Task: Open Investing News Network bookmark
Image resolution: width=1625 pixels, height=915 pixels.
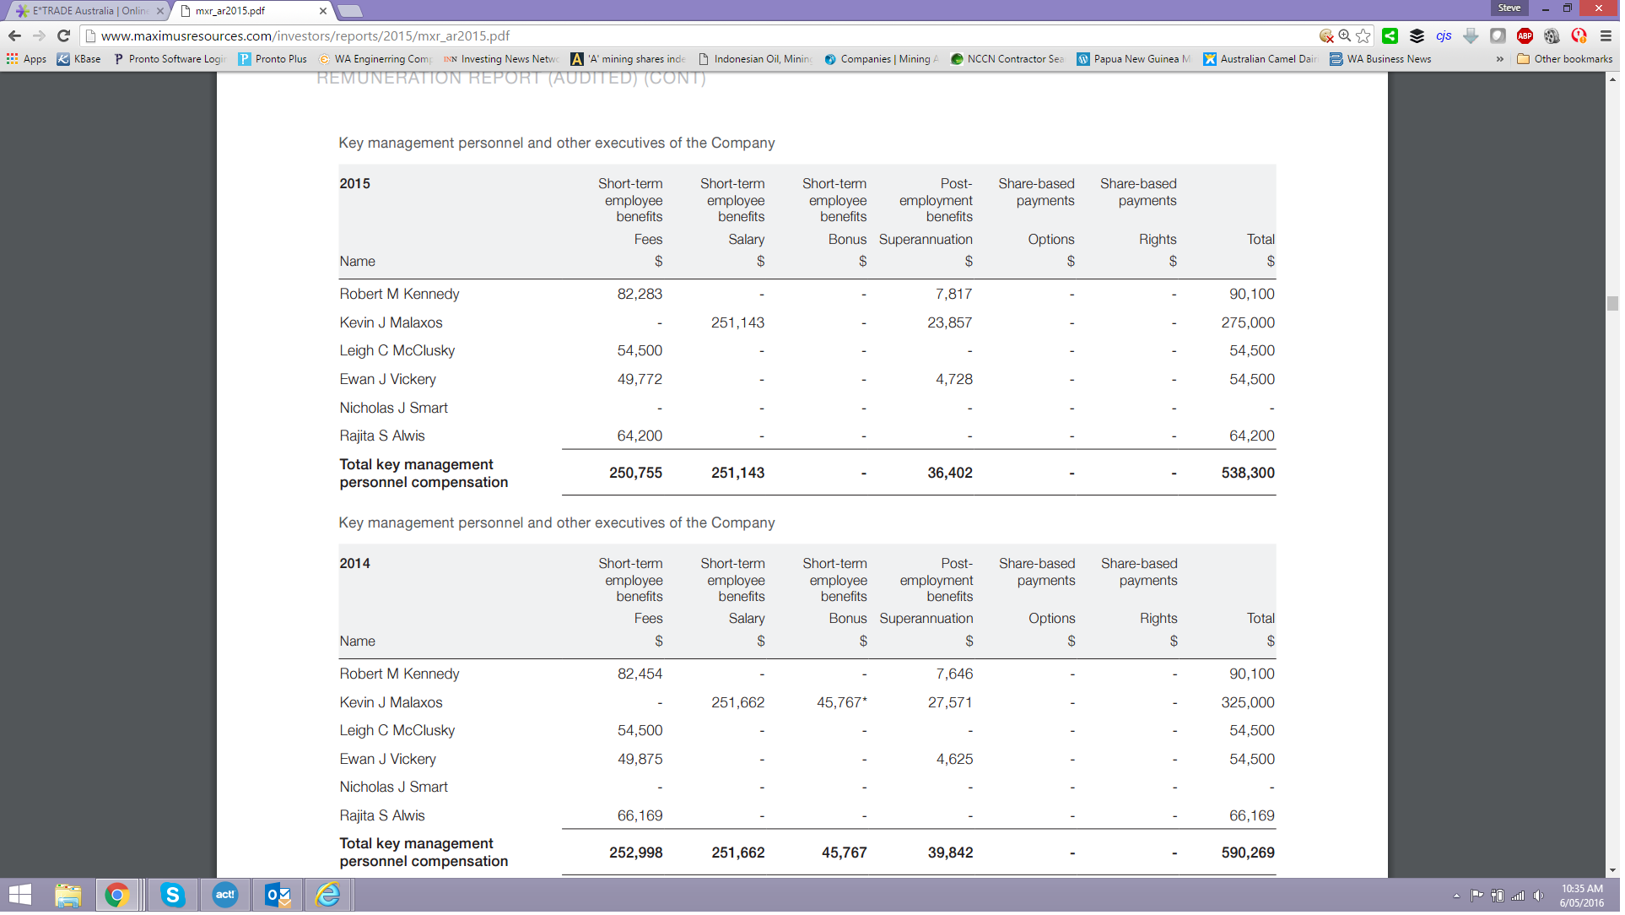Action: tap(503, 59)
